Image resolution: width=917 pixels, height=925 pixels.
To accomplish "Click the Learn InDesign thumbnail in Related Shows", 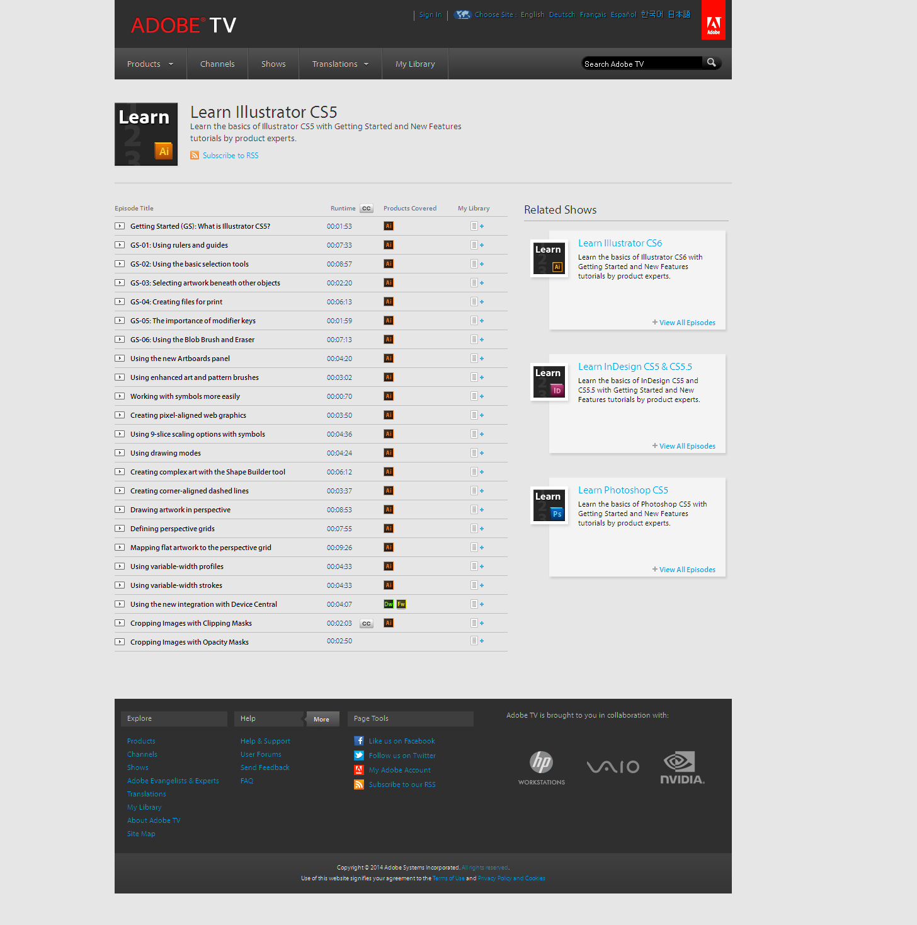I will [549, 382].
